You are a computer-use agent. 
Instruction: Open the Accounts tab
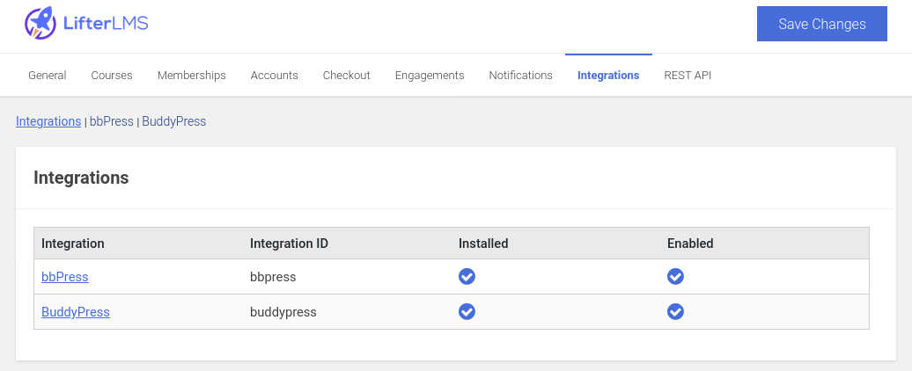(x=274, y=76)
